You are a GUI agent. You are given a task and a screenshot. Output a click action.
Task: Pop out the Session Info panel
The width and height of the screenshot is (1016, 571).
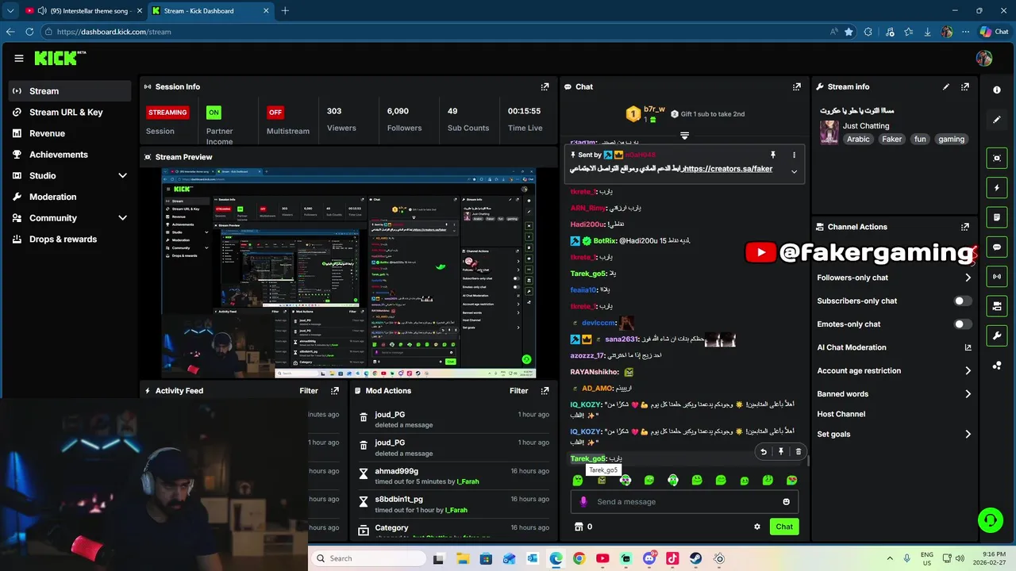(x=545, y=86)
